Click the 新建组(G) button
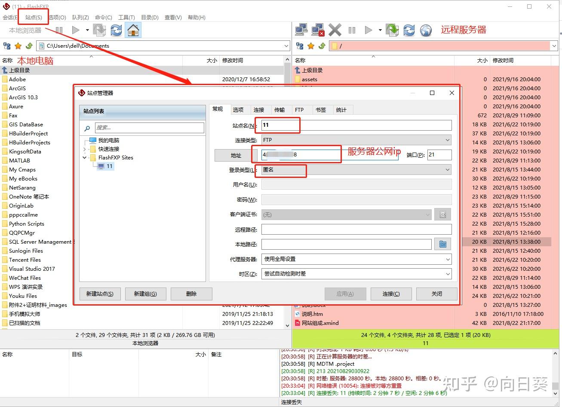This screenshot has height=407, width=562. click(145, 294)
